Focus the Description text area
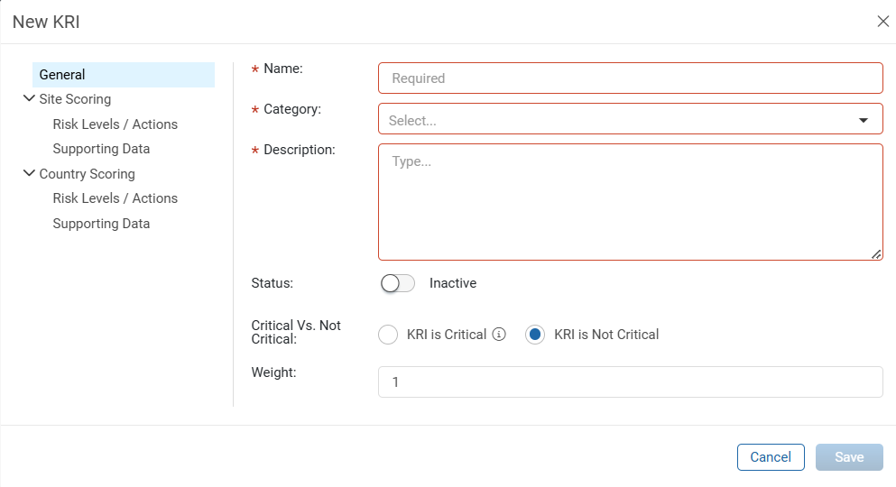This screenshot has height=487, width=896. (x=631, y=202)
